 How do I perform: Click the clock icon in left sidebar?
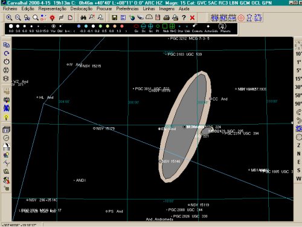(x=6, y=138)
